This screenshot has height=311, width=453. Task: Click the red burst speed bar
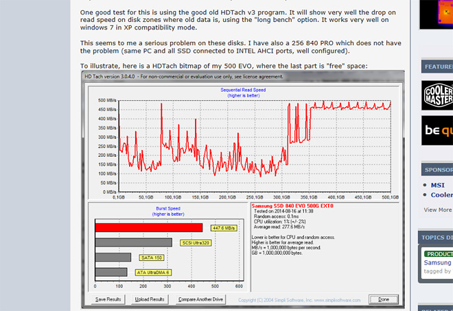tap(149, 227)
